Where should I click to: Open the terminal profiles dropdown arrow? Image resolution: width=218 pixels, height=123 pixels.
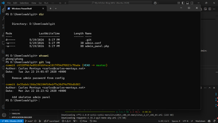56,8
